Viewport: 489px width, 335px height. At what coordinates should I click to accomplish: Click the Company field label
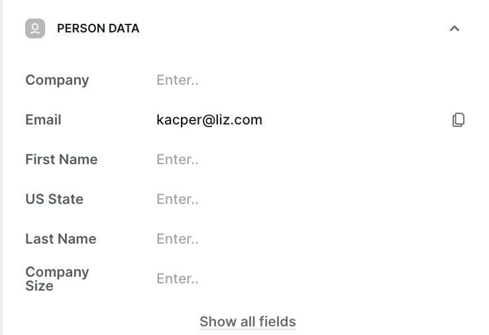pos(57,80)
